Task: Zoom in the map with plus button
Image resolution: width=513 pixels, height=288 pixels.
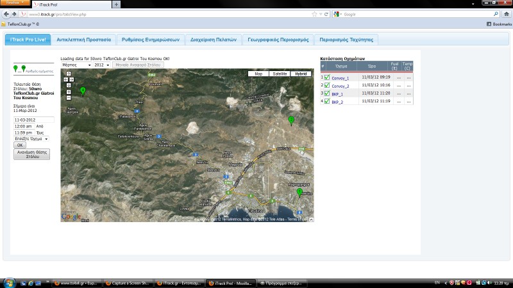Action: pos(69,92)
